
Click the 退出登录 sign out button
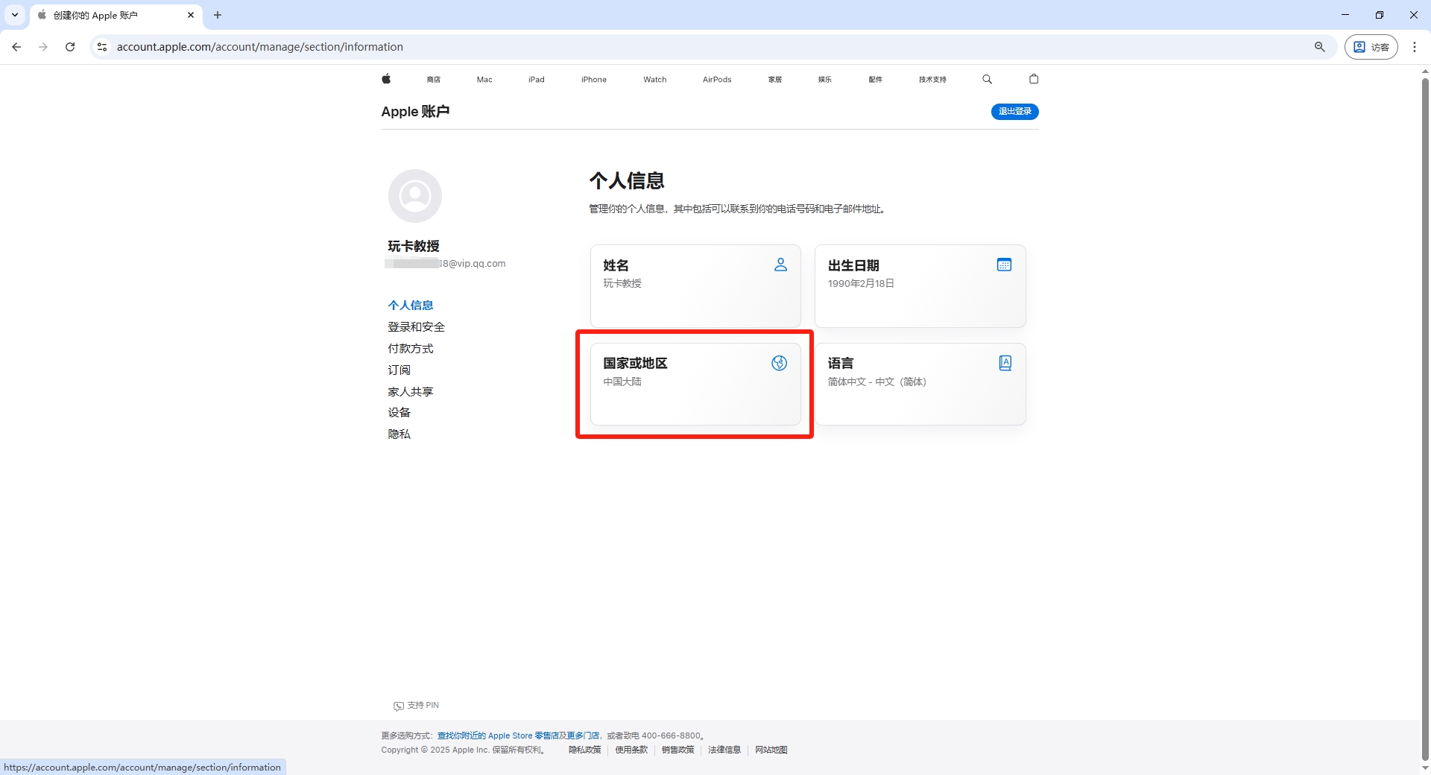pos(1014,112)
